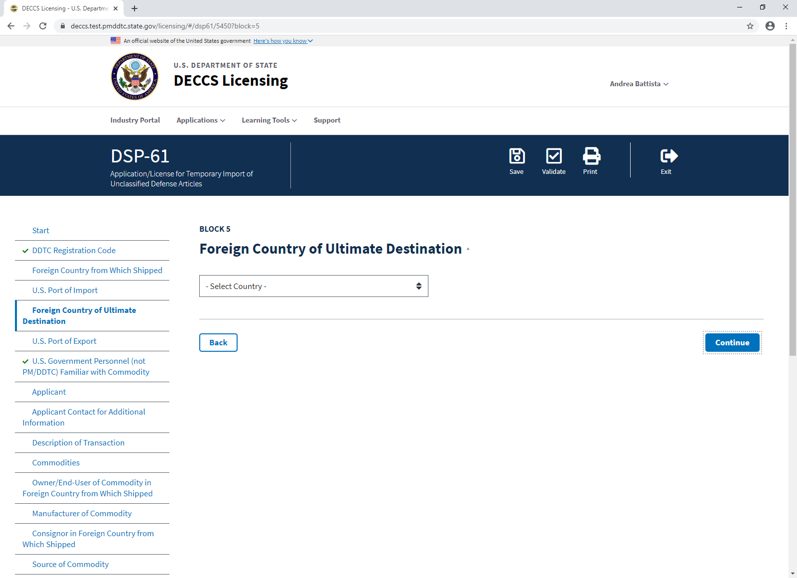Bookmark this page with star icon

[750, 26]
